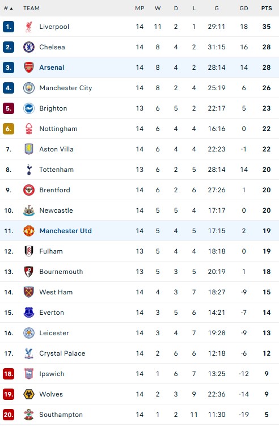
Task: Click the Everton club crest icon
Action: tap(28, 313)
